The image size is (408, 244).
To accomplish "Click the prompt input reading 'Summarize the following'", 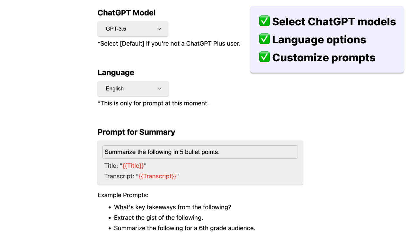I will [200, 152].
